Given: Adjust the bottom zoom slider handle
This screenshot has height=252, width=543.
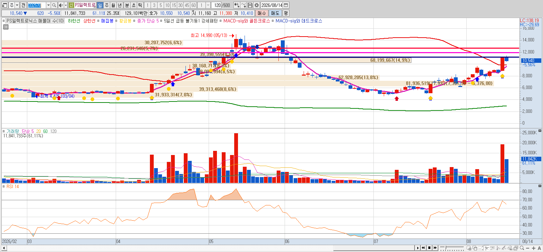Looking at the screenshot, I should click(x=446, y=248).
